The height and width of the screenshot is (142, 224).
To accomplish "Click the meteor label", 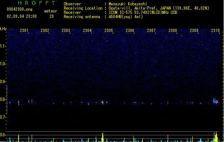I will pos(51,11).
